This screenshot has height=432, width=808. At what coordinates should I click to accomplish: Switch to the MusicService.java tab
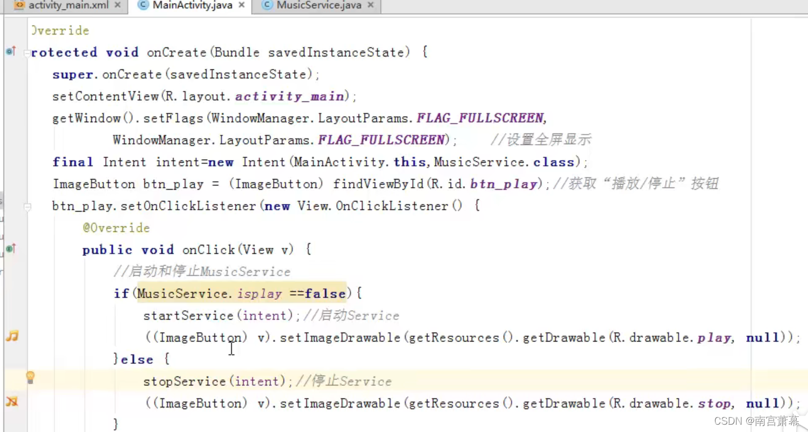pos(318,5)
